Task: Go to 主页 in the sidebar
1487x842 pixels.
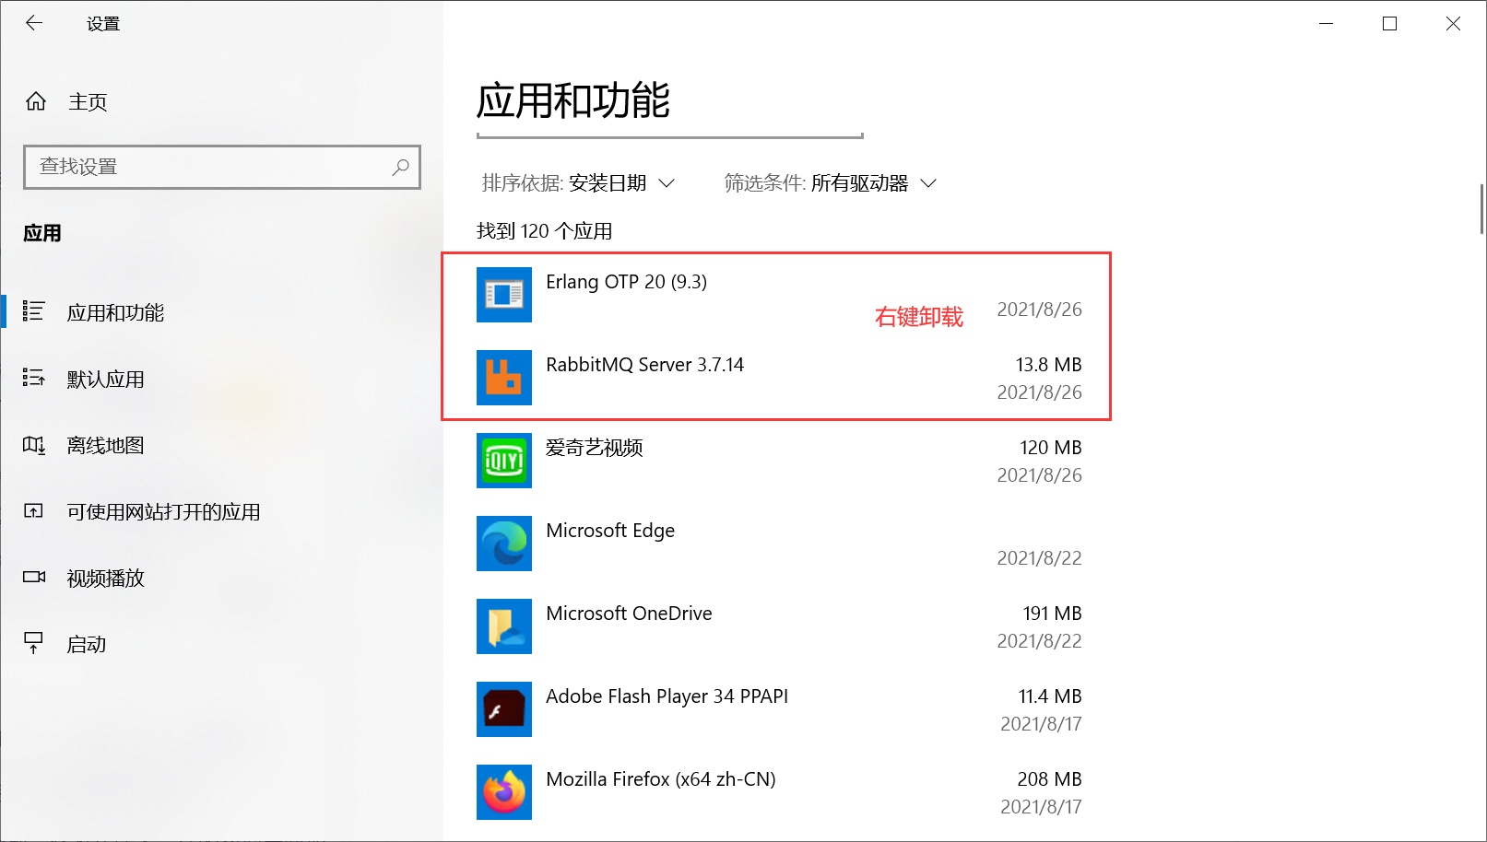Action: [x=88, y=102]
